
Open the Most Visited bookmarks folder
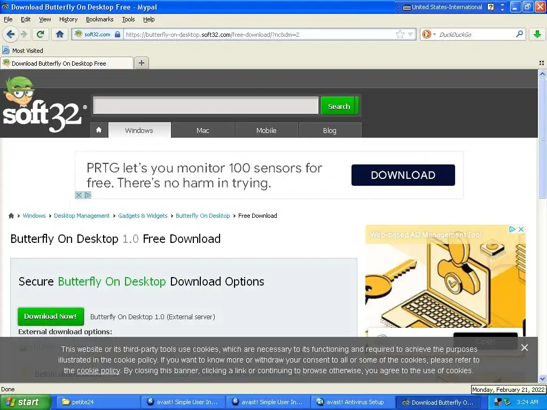(x=22, y=51)
